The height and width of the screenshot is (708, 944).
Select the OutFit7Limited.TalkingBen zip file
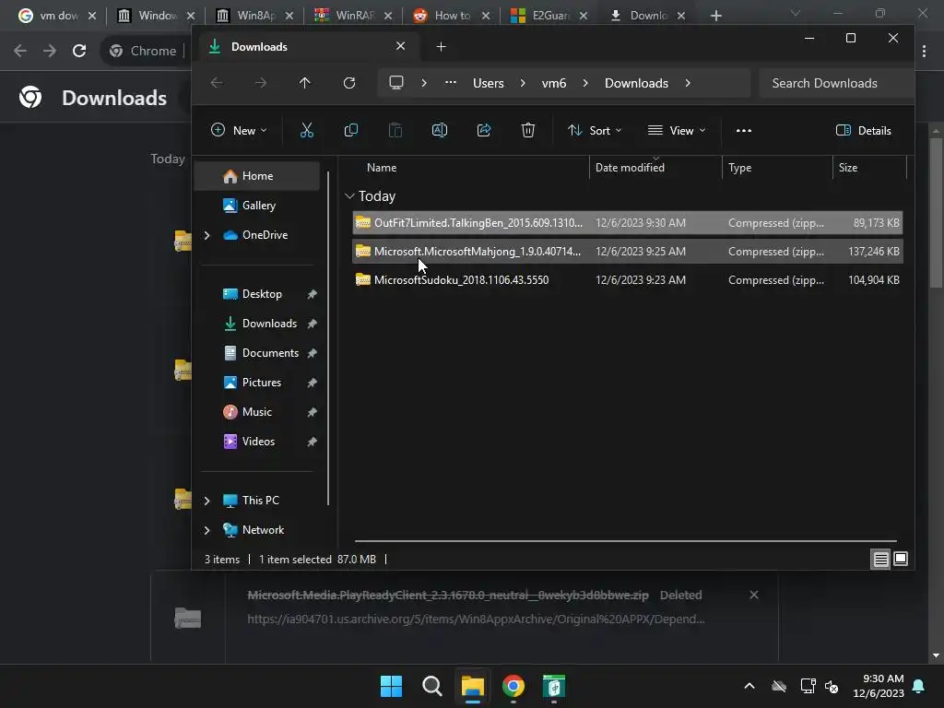click(627, 223)
